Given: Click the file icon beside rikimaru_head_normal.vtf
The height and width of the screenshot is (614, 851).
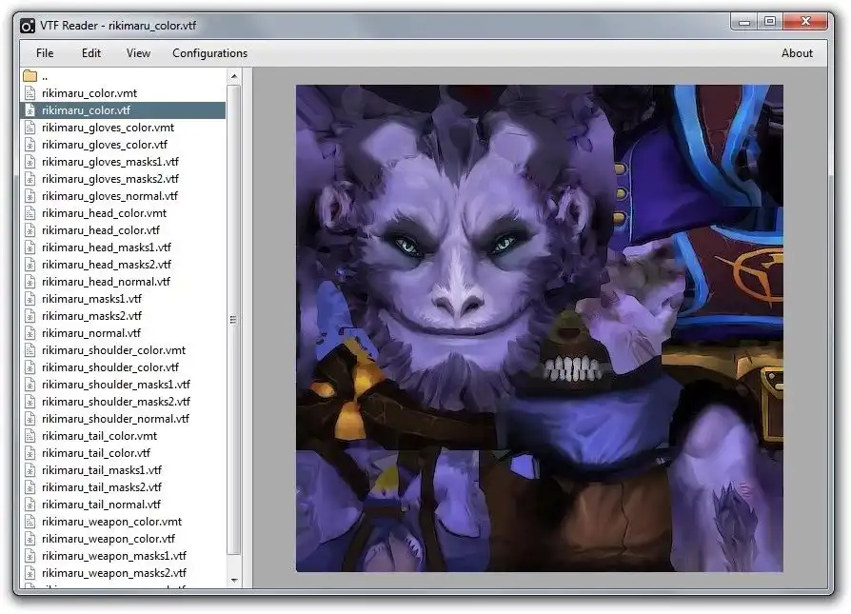Looking at the screenshot, I should tap(30, 282).
